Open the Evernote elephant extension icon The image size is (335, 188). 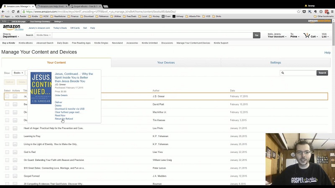pos(315,12)
